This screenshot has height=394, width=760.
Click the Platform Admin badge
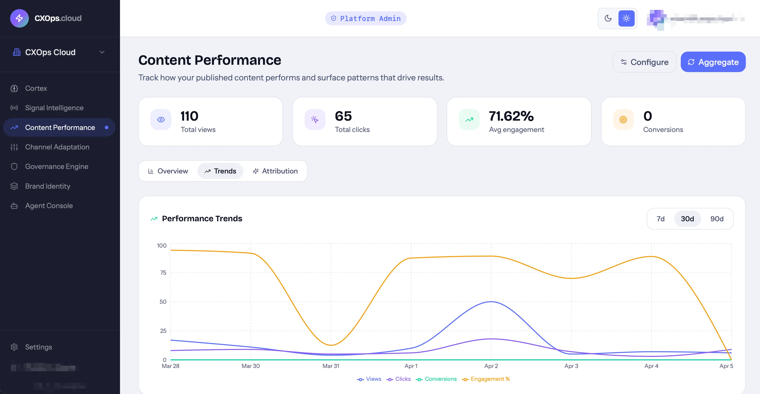pos(366,18)
